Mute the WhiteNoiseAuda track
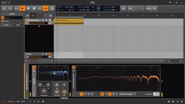The width and height of the screenshot is (185, 104). click(x=50, y=20)
